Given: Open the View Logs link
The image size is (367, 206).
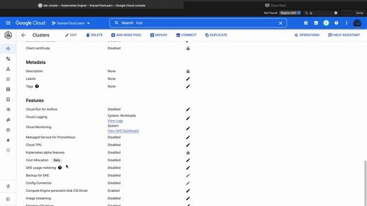Looking at the screenshot, I should tap(115, 121).
